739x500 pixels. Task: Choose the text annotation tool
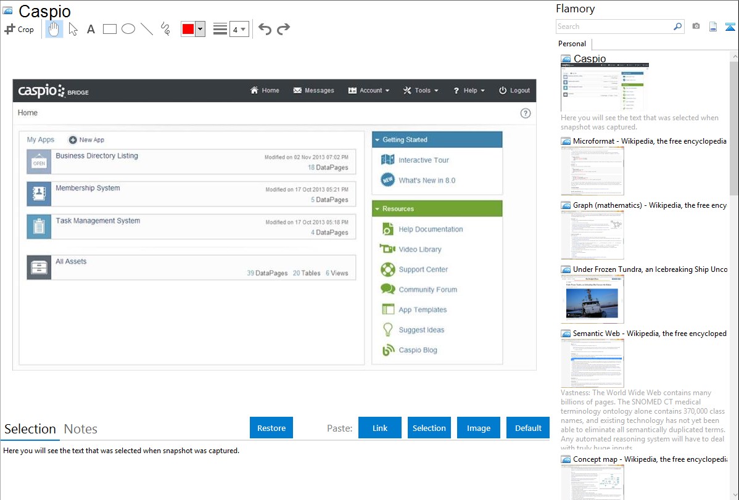coord(91,29)
